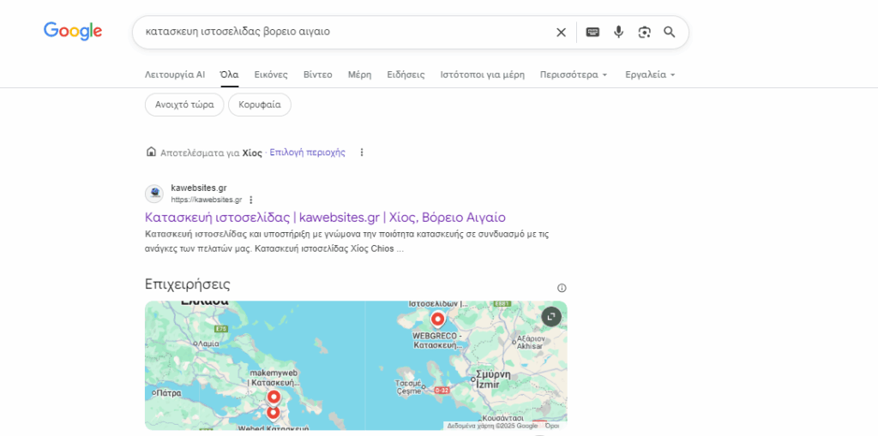Click the WEBGRECO map pin
The image size is (878, 436).
click(x=437, y=320)
